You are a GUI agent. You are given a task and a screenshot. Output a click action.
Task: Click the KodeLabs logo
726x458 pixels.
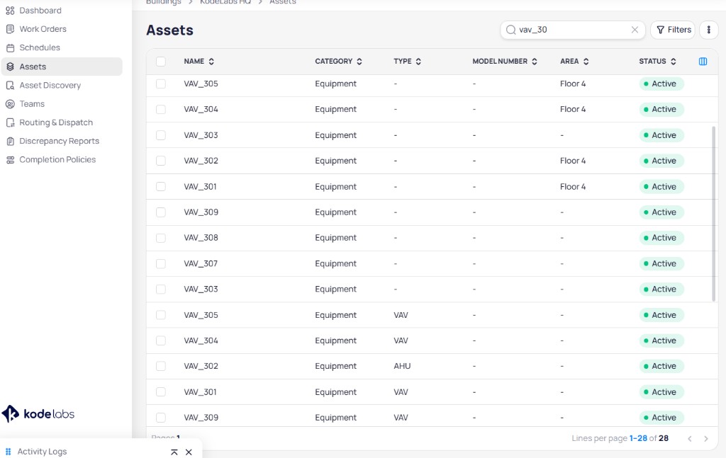pos(38,413)
